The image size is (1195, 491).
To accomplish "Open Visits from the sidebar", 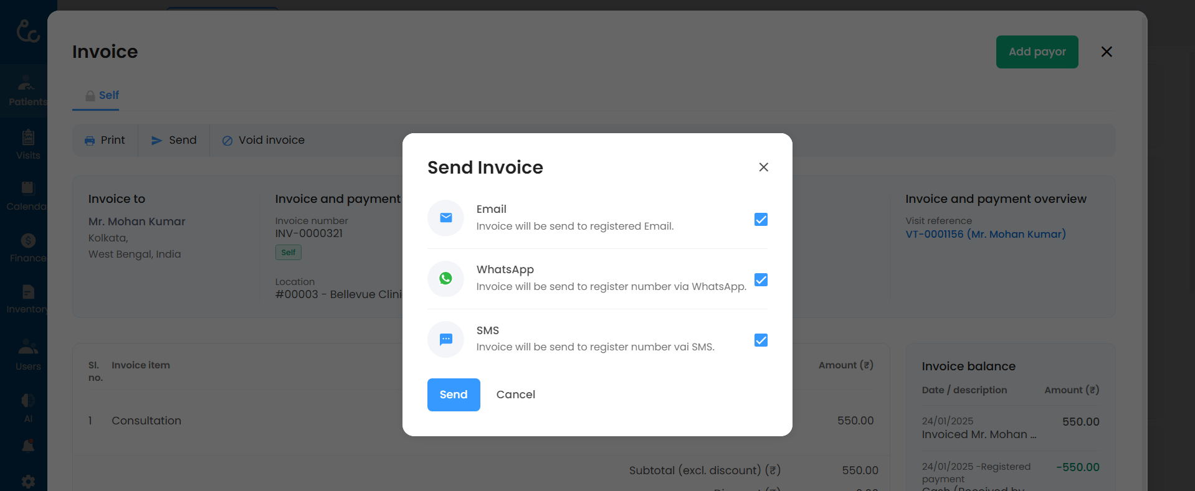I will click(x=28, y=144).
